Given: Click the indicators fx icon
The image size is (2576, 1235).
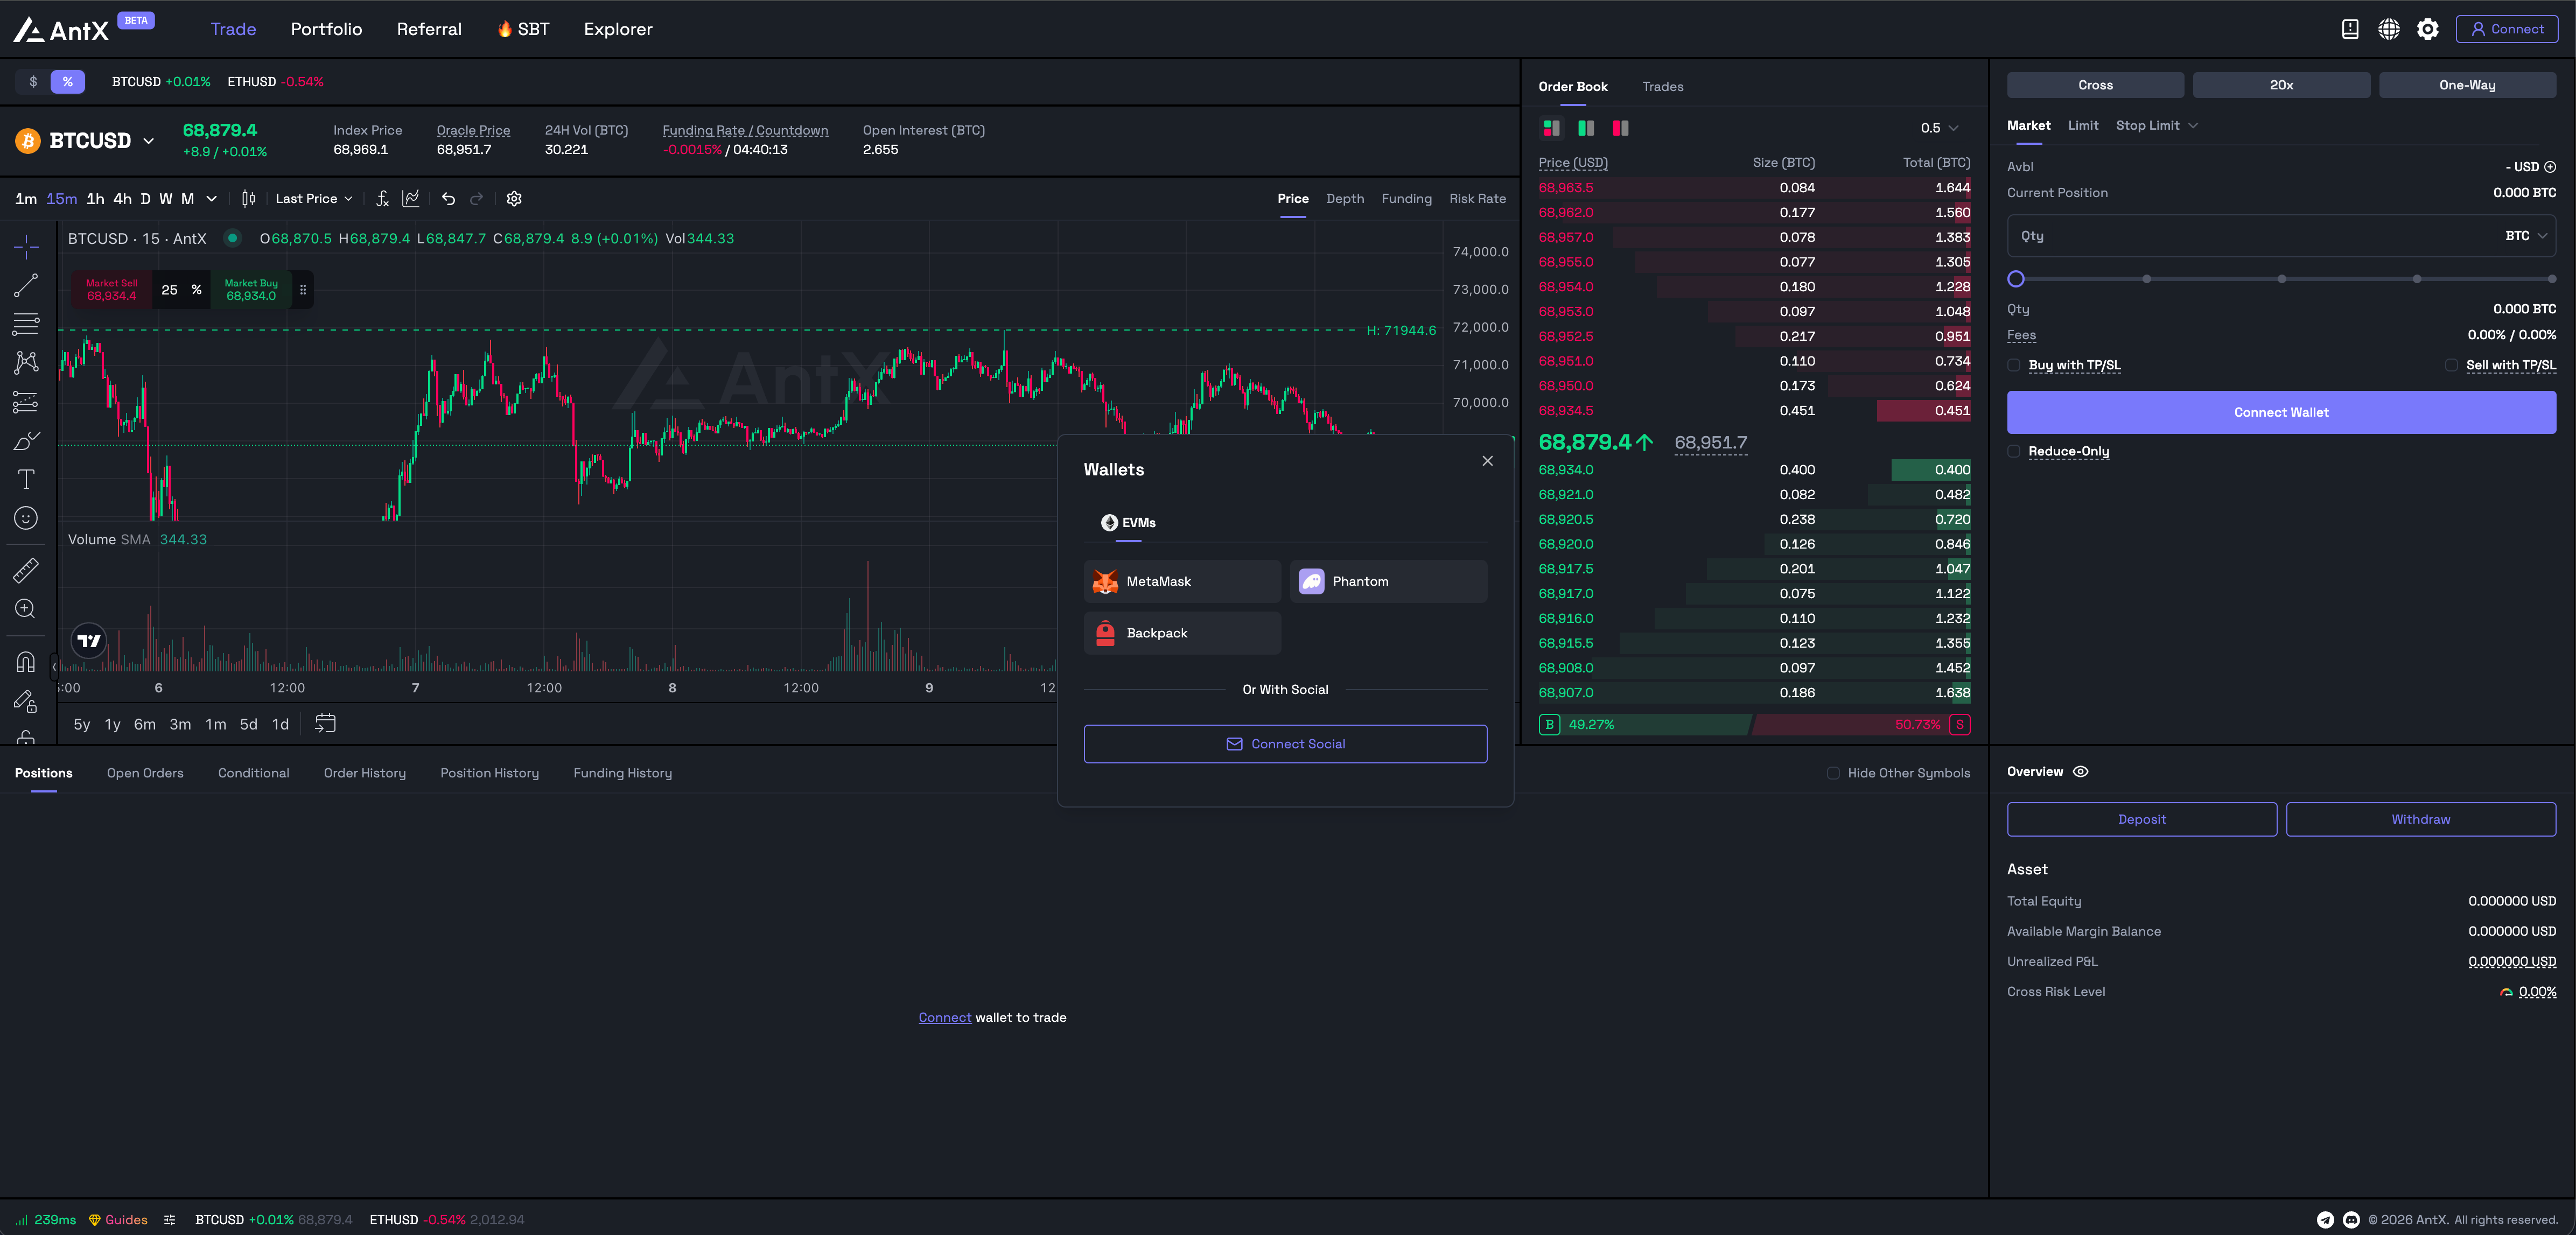Looking at the screenshot, I should click(382, 199).
